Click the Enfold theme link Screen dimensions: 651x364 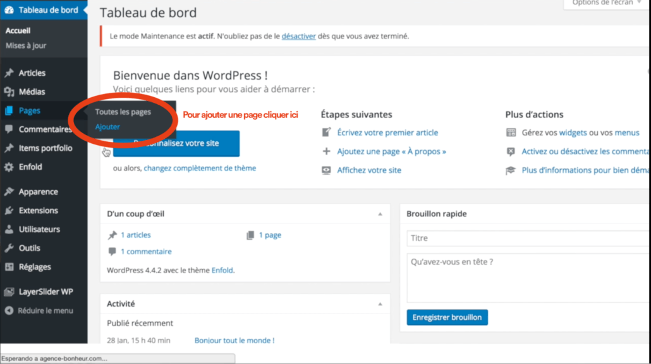click(222, 270)
